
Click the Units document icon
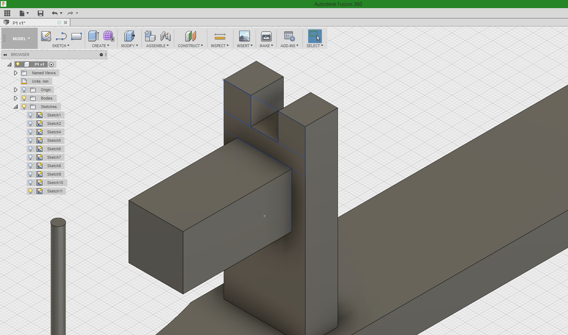(x=24, y=81)
